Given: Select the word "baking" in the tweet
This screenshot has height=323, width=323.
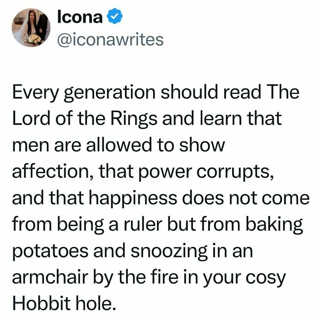Looking at the screenshot, I should [x=274, y=225].
